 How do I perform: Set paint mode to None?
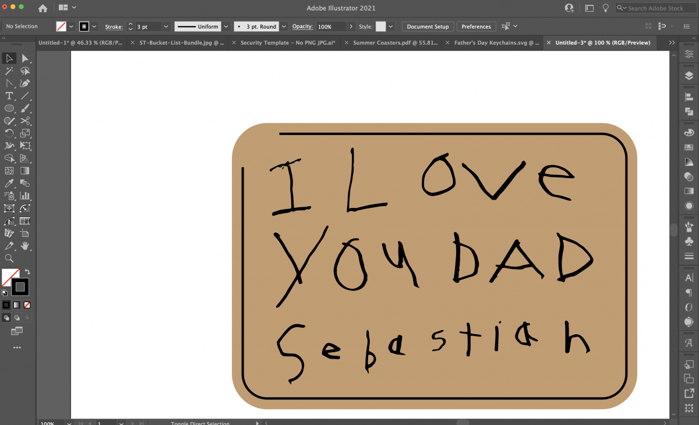(27, 304)
